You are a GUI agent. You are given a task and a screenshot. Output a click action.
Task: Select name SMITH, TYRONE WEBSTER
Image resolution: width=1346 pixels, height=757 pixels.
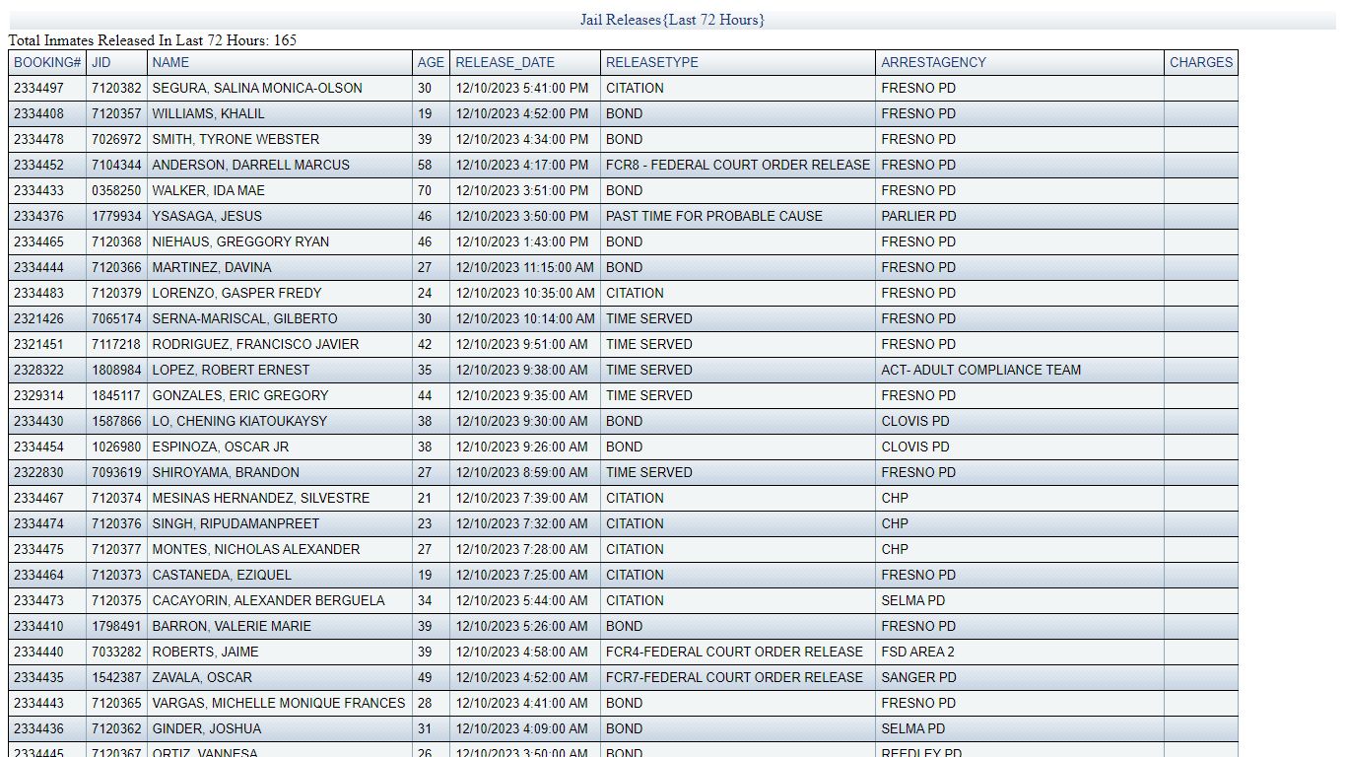236,139
